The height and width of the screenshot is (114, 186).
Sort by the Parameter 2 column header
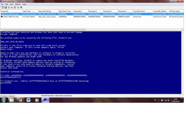tap(95, 11)
